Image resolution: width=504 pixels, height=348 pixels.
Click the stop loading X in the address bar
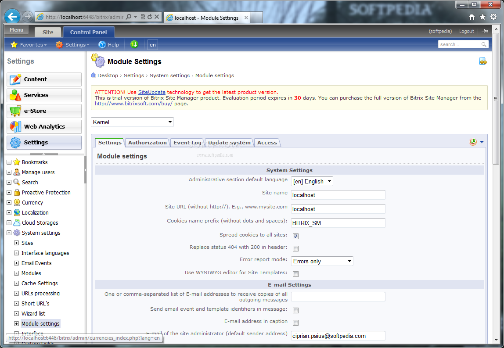(157, 17)
